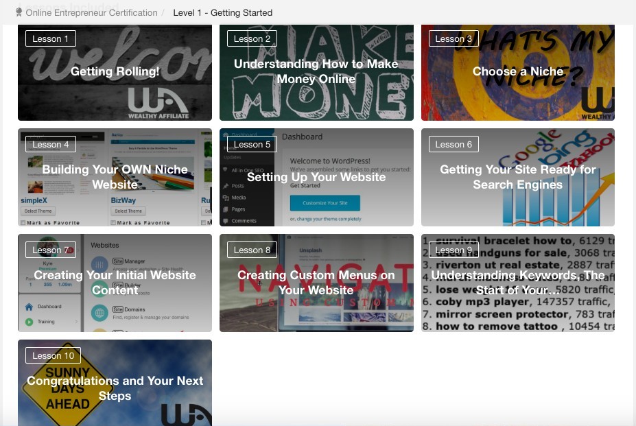Select the 'Lesson 8' badge
The image size is (636, 426).
252,250
